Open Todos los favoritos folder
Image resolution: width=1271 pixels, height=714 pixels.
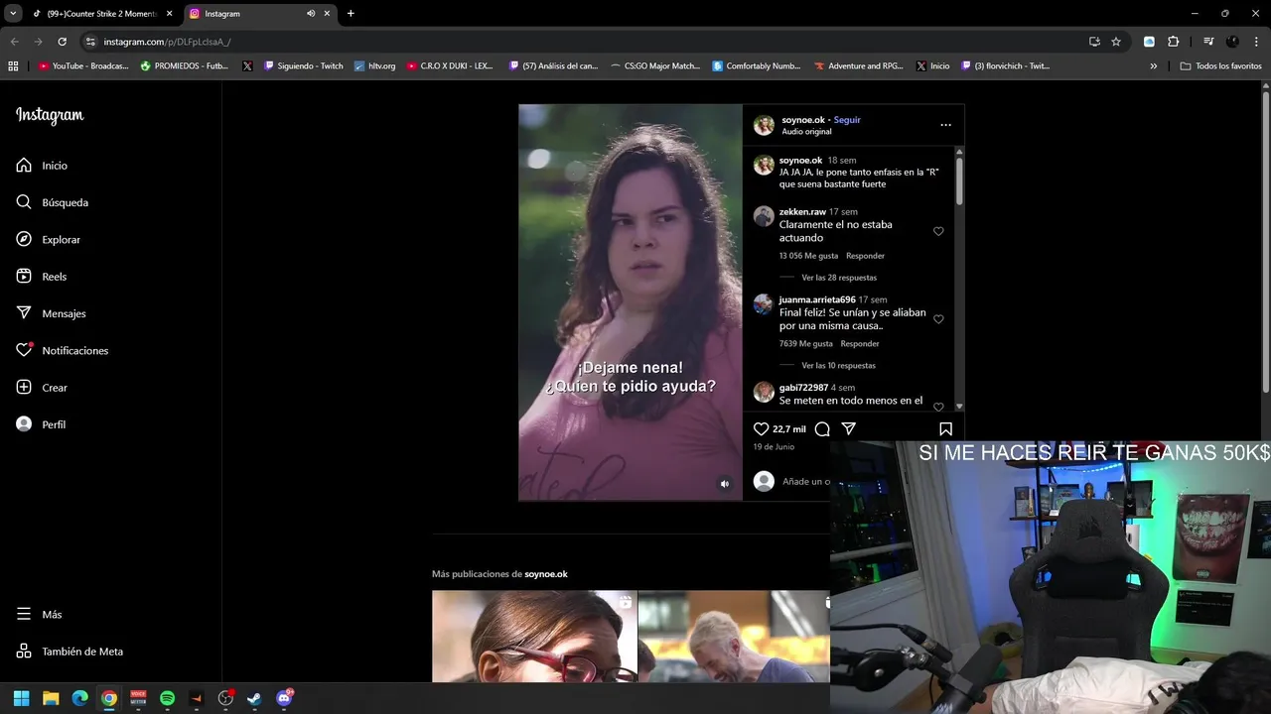1220,66
